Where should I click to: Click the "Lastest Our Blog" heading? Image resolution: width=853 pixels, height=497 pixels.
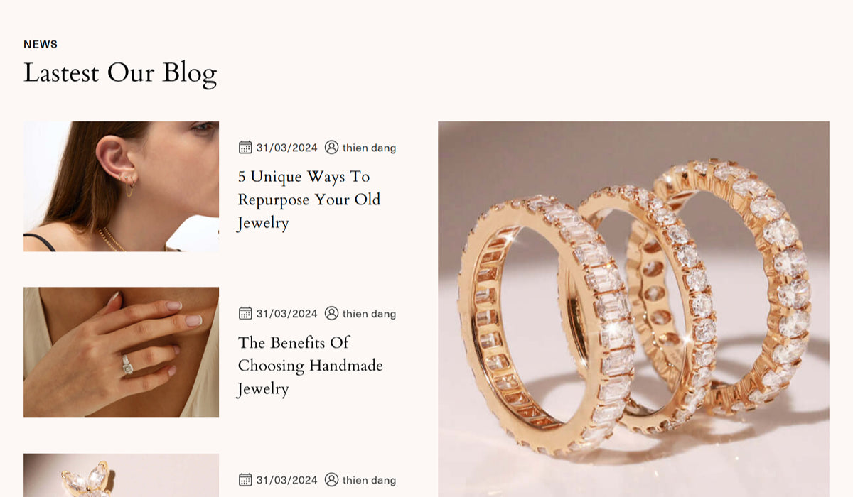(120, 73)
